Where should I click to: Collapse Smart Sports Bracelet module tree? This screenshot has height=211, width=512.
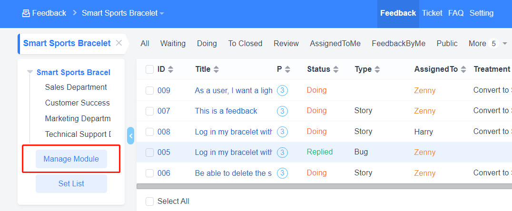coord(30,72)
